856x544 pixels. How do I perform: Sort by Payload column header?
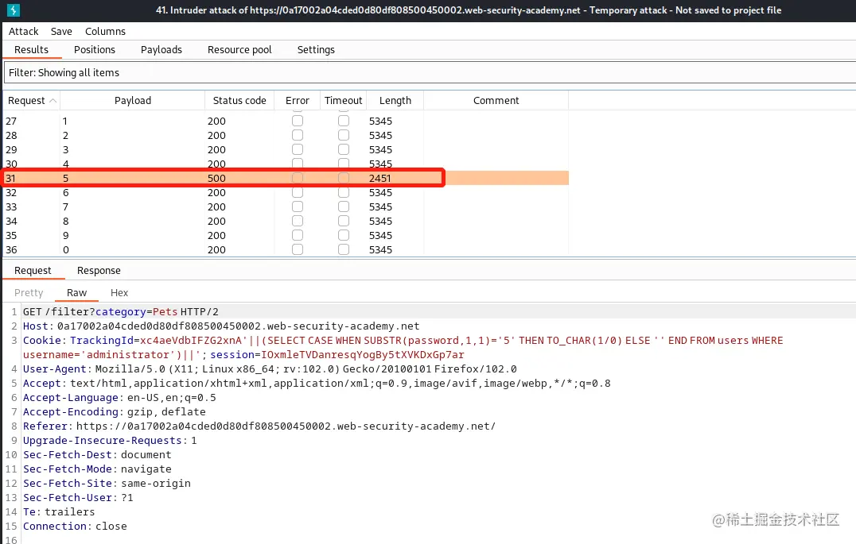coord(133,100)
